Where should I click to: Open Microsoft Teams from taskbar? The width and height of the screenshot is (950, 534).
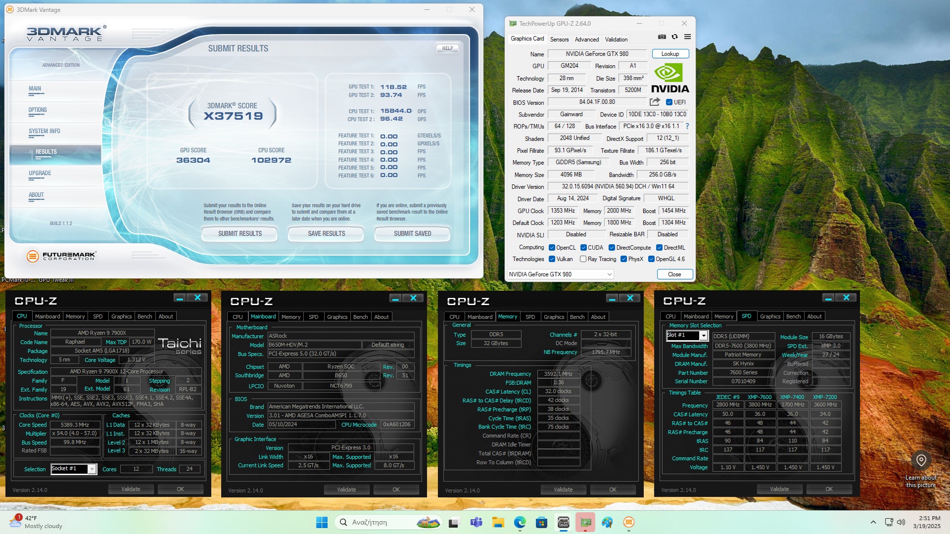click(x=476, y=522)
